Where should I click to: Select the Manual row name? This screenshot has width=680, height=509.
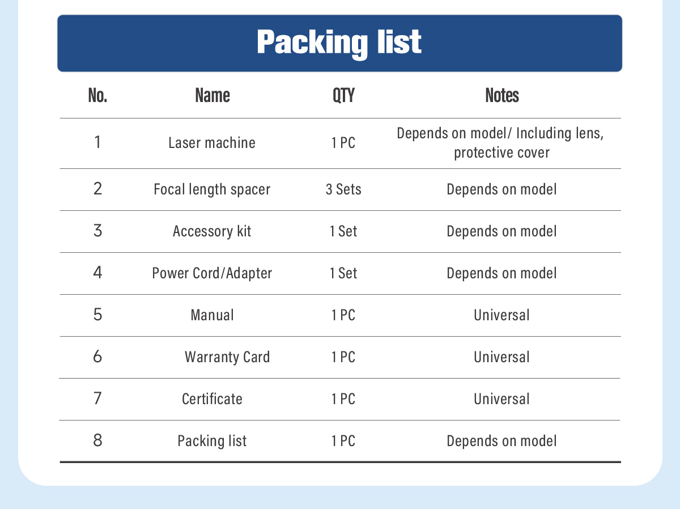point(212,315)
